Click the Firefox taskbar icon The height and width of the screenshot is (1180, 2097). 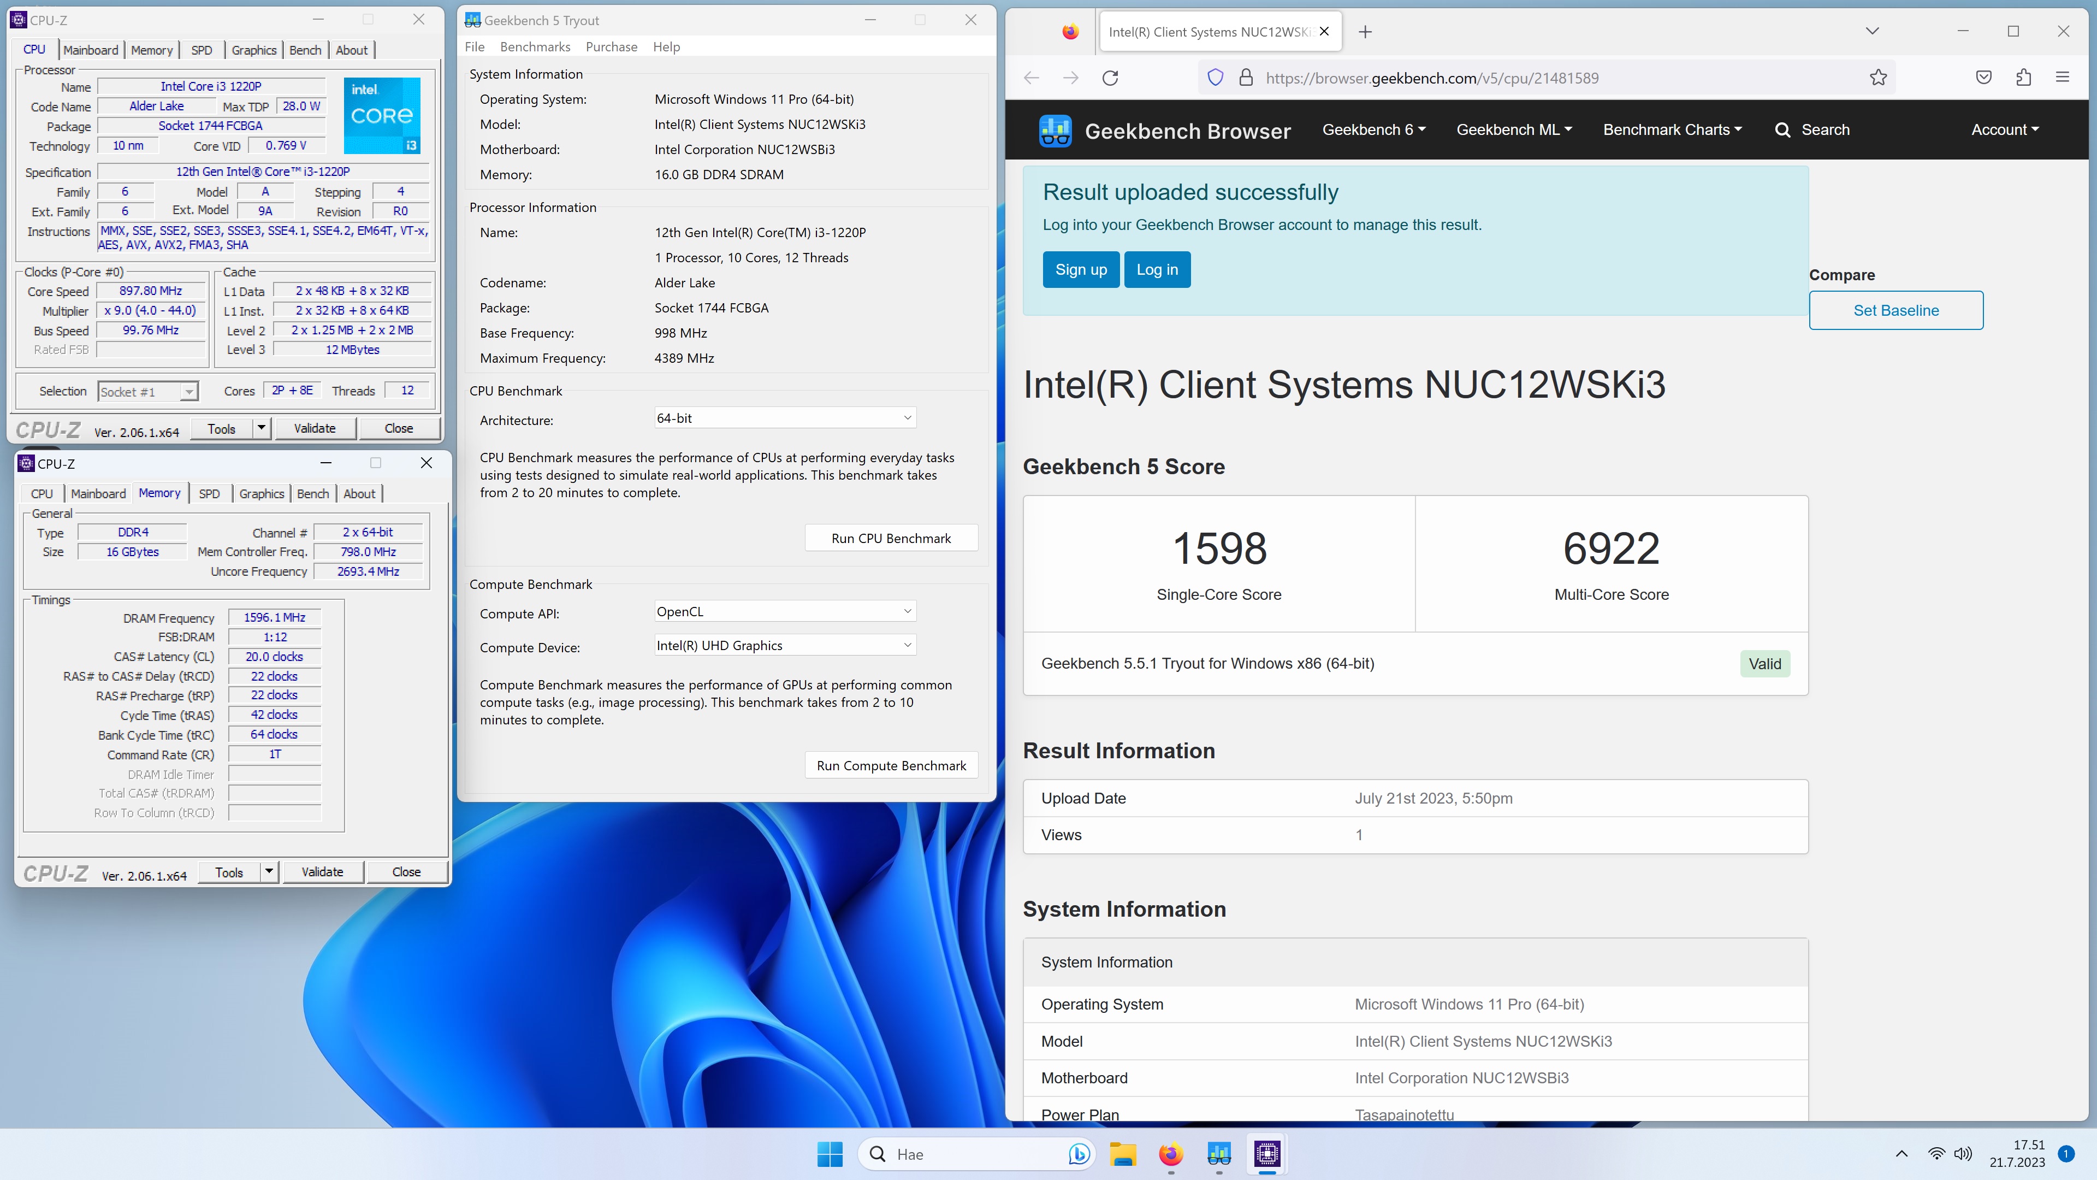click(1171, 1154)
